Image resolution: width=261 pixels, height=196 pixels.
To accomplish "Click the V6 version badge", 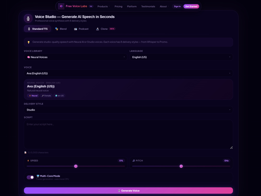I will pos(91,6).
